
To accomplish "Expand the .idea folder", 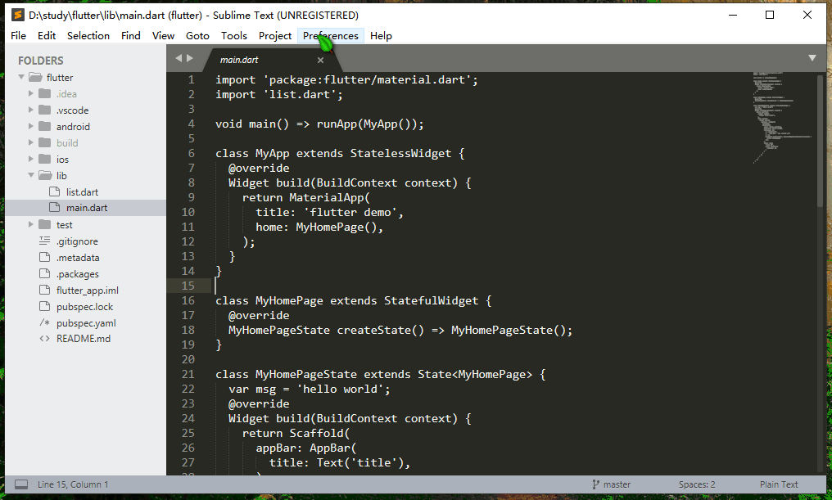I will (31, 94).
